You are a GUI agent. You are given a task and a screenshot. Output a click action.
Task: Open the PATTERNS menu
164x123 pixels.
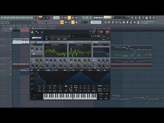click(x=13, y=18)
